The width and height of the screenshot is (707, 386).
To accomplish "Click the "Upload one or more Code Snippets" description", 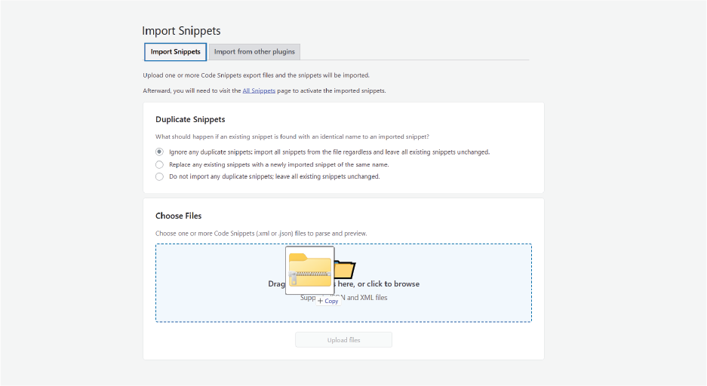I will pos(256,75).
